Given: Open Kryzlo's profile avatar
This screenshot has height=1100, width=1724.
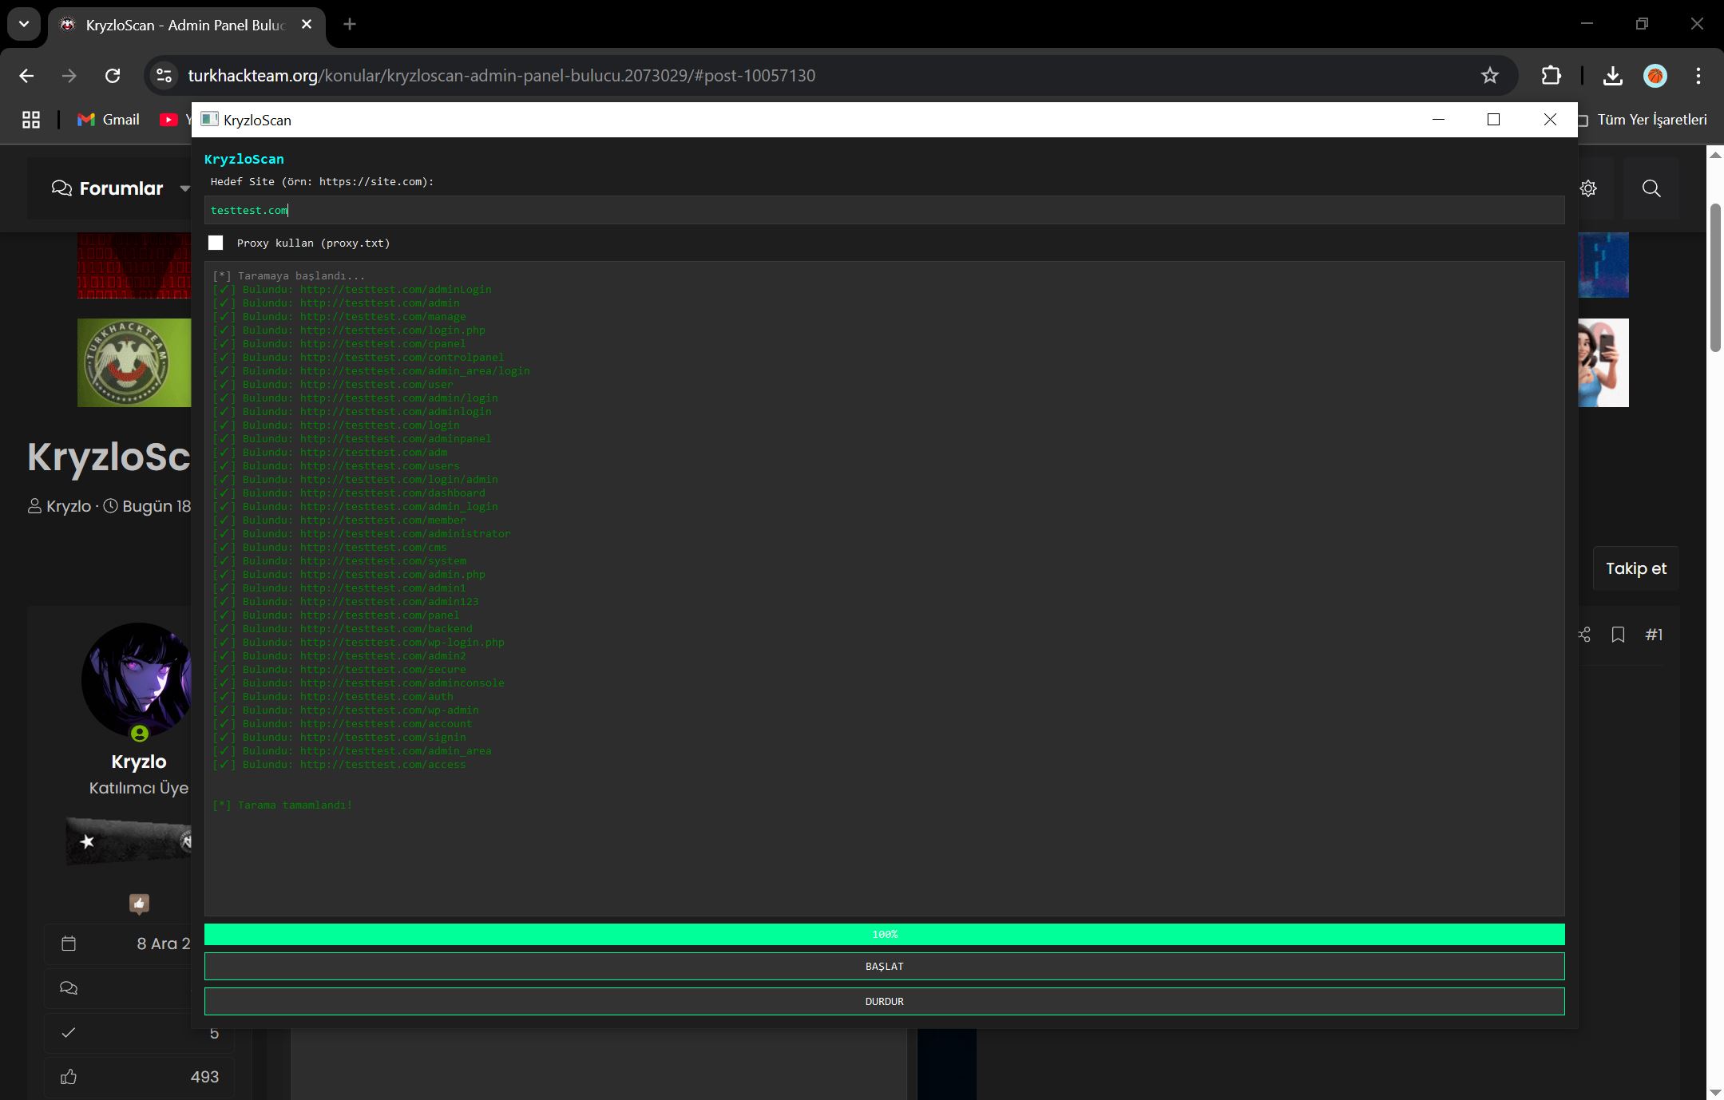Looking at the screenshot, I should [137, 680].
